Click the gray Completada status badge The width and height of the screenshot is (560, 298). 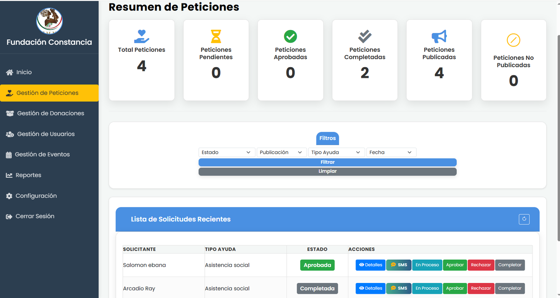317,289
